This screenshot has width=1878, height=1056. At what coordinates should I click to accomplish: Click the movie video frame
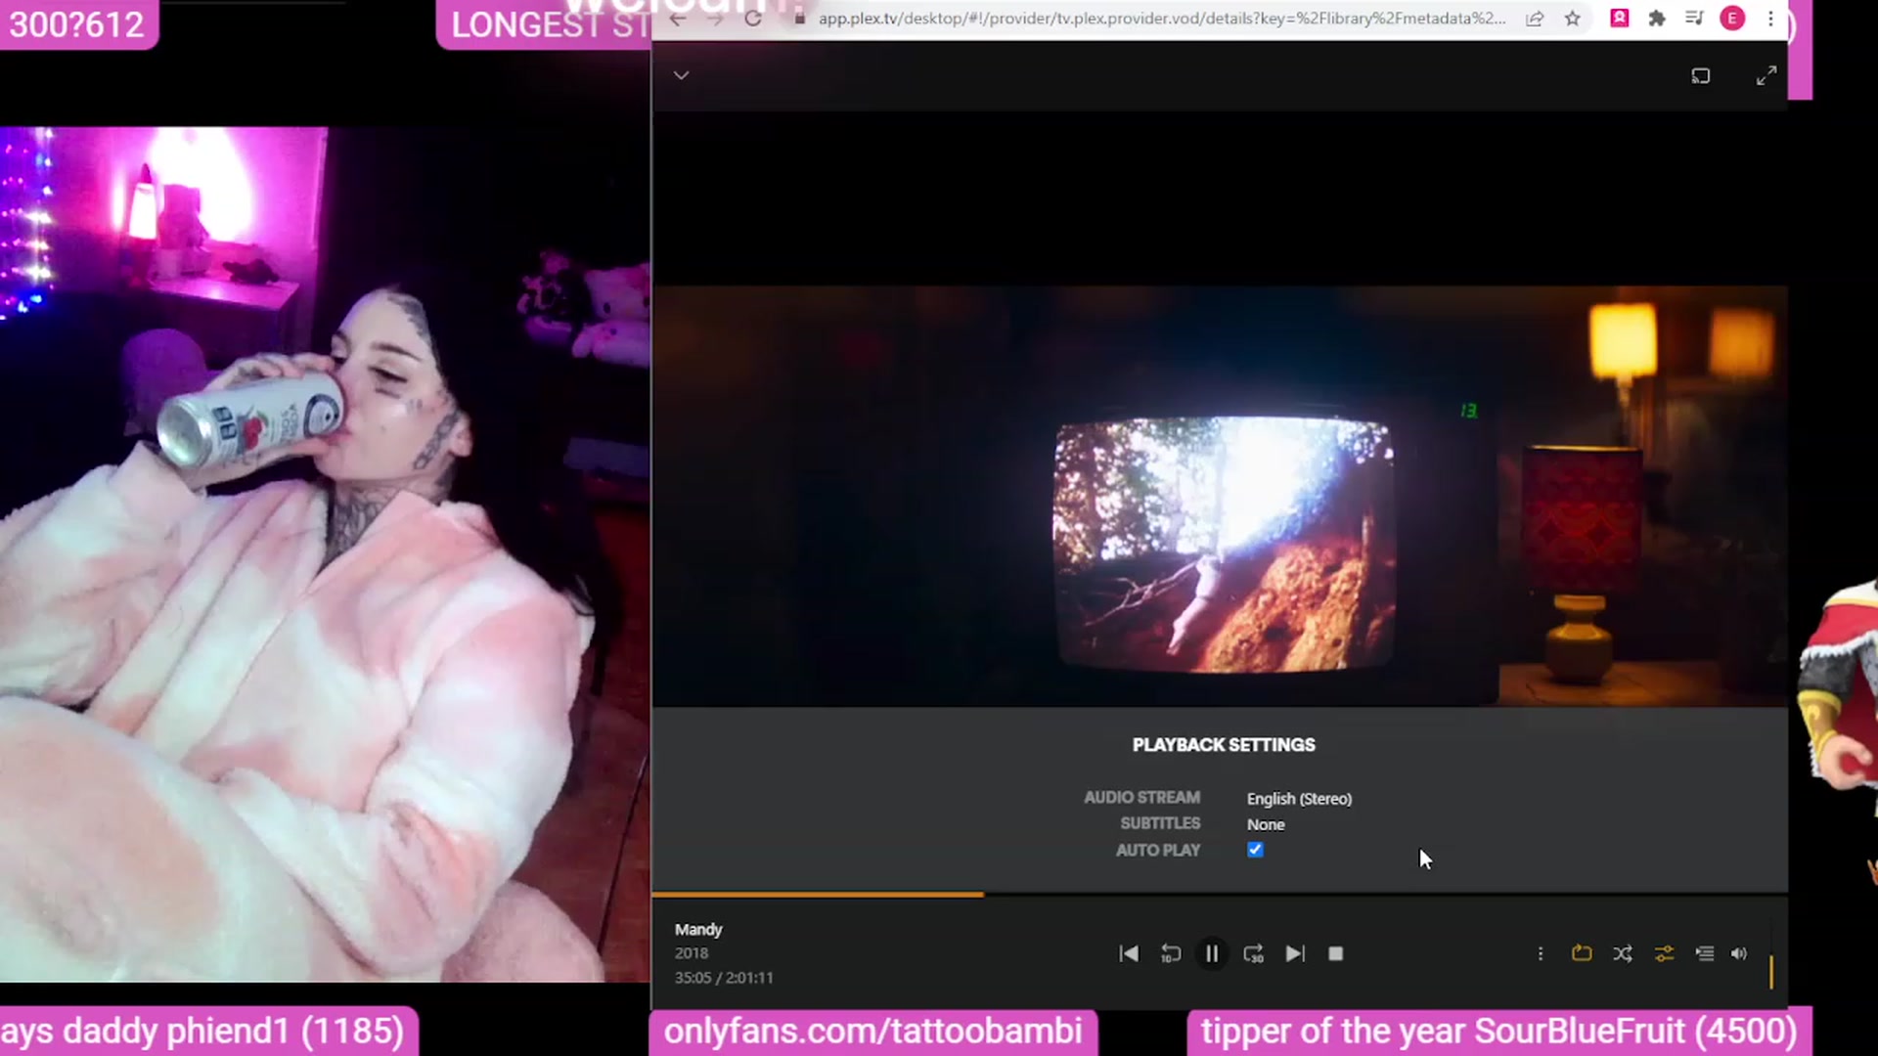coord(1220,496)
